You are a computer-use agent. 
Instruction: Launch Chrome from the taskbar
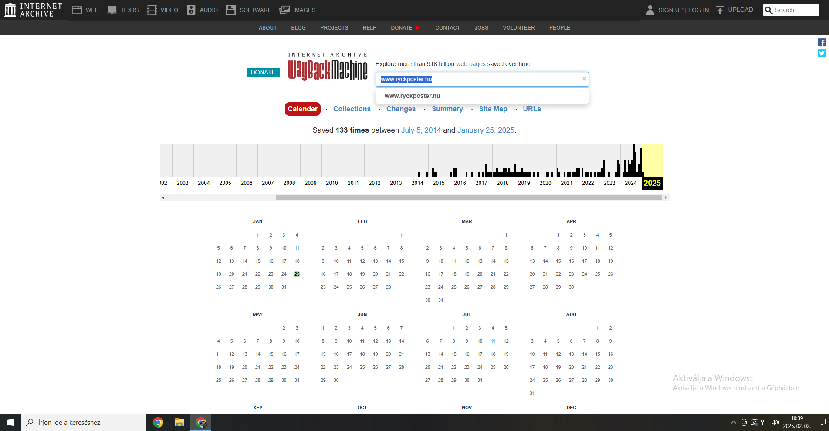pyautogui.click(x=158, y=422)
